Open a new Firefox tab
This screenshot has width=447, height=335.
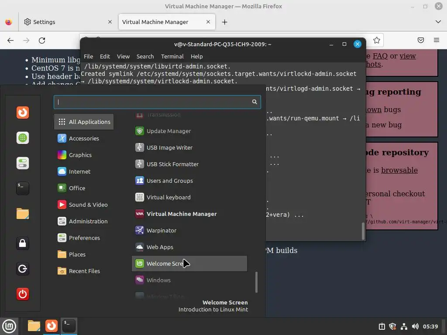click(x=225, y=22)
